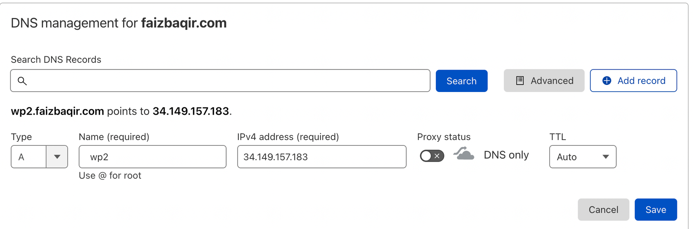The height and width of the screenshot is (229, 694).
Task: Click the gray cloud proxy icon
Action: (464, 154)
